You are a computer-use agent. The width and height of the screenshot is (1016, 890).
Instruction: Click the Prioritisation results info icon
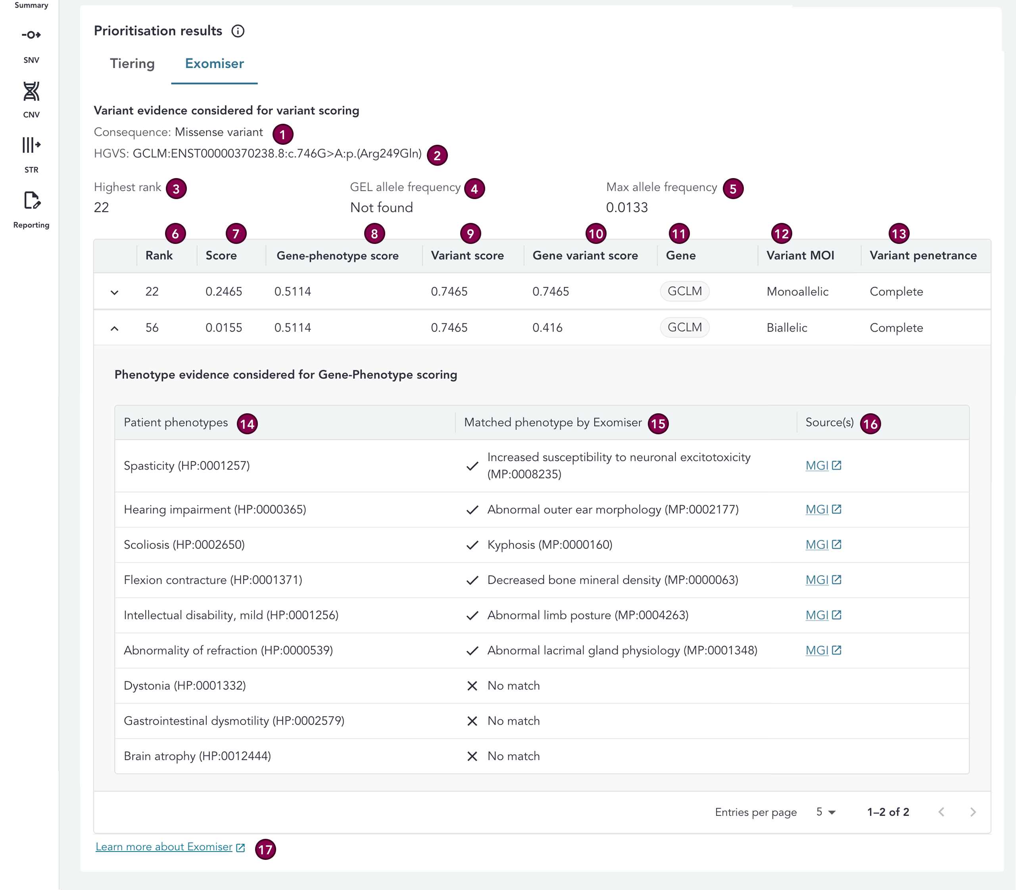click(239, 31)
